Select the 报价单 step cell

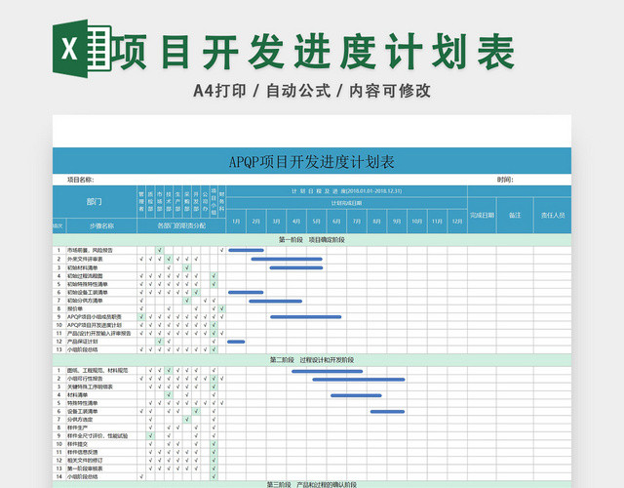[101, 308]
